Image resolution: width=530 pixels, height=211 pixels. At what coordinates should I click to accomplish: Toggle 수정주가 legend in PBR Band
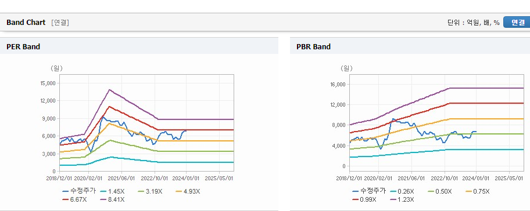[369, 191]
